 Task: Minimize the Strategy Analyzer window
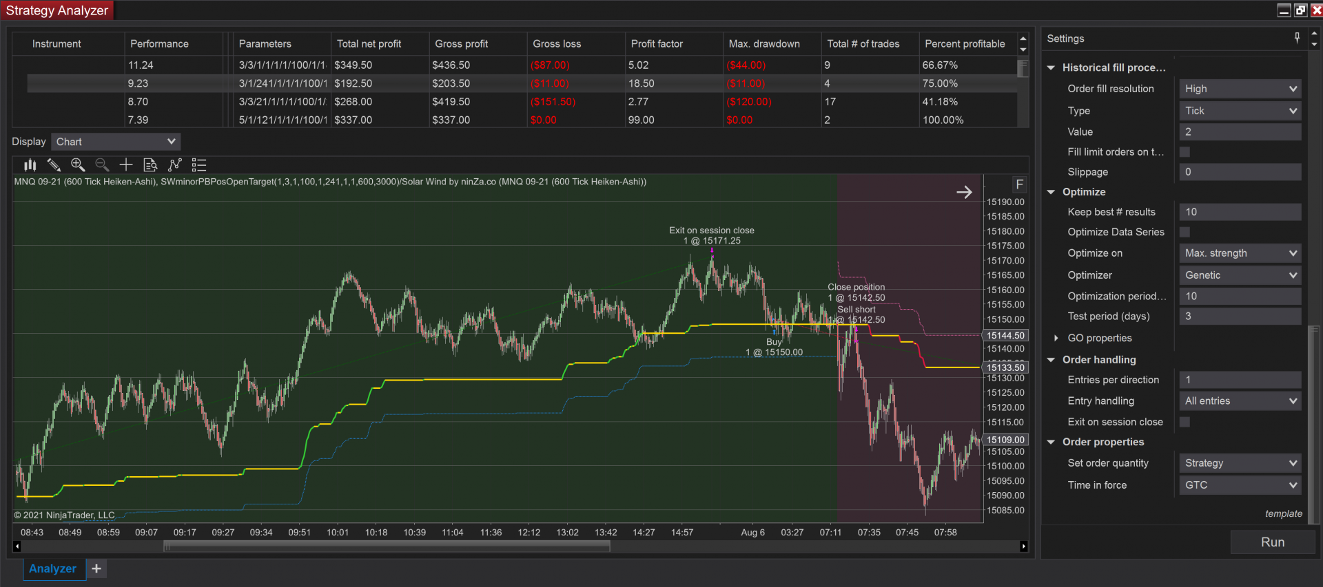(1284, 10)
